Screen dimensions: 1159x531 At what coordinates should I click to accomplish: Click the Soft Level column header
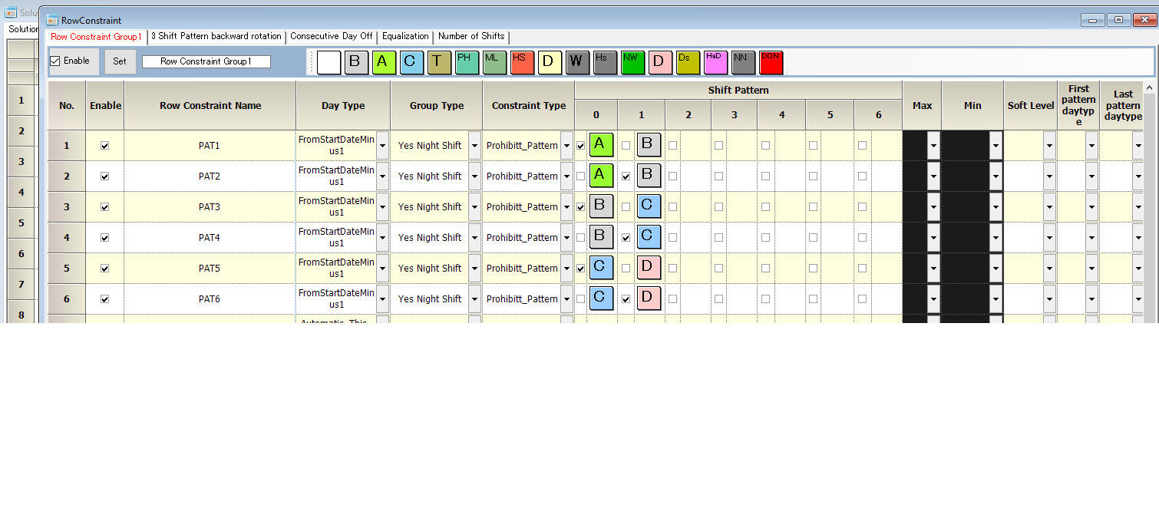coord(1031,106)
